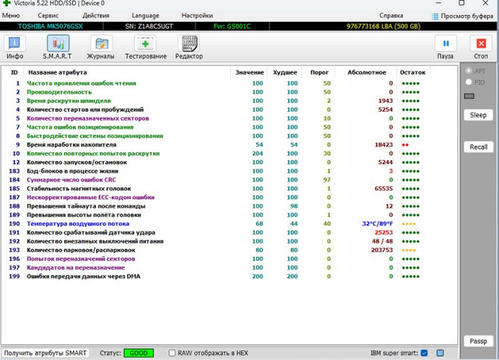Toggle the IBM super smart checkbox
This screenshot has height=360, width=499.
(x=425, y=353)
